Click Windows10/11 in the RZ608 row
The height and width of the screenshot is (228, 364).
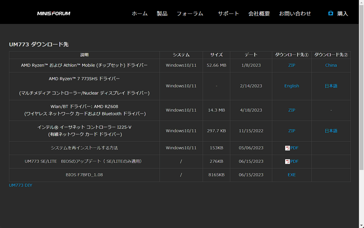click(181, 110)
